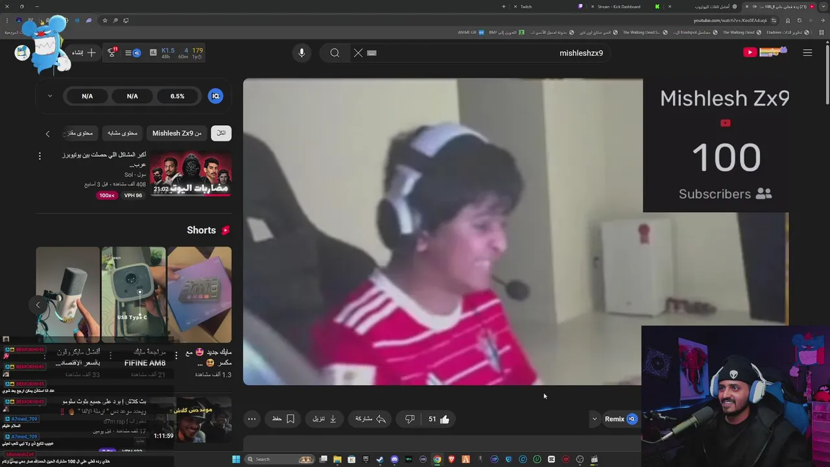Image resolution: width=830 pixels, height=467 pixels.
Task: Open the vidIQ menu icon in header
Action: click(x=133, y=53)
